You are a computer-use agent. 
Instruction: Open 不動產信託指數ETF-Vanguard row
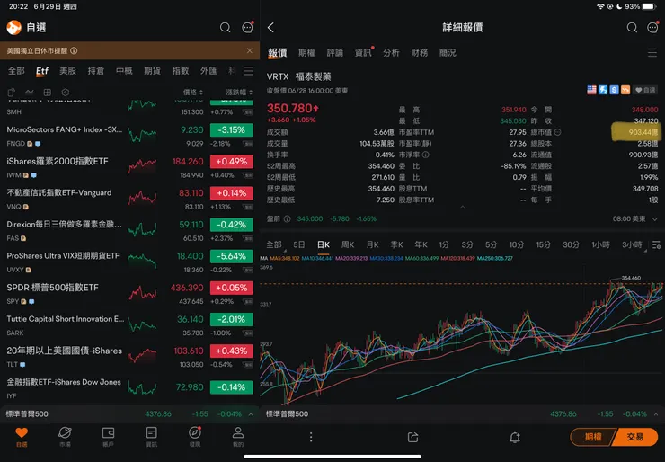(x=129, y=199)
